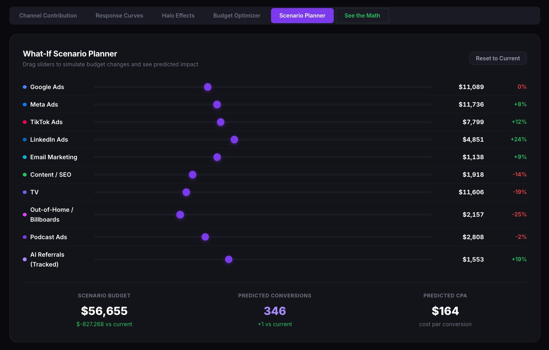Click the AI Referrals +19% change value
This screenshot has height=350, width=549.
(519, 260)
